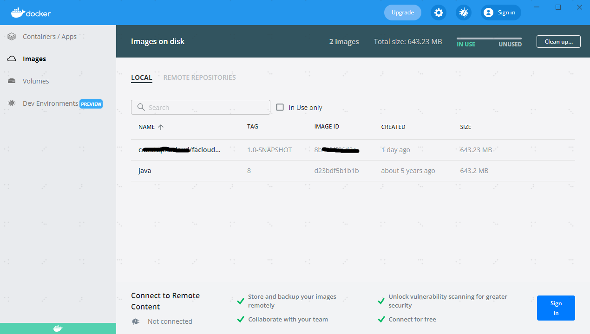Click the Not connected plug icon

click(136, 321)
